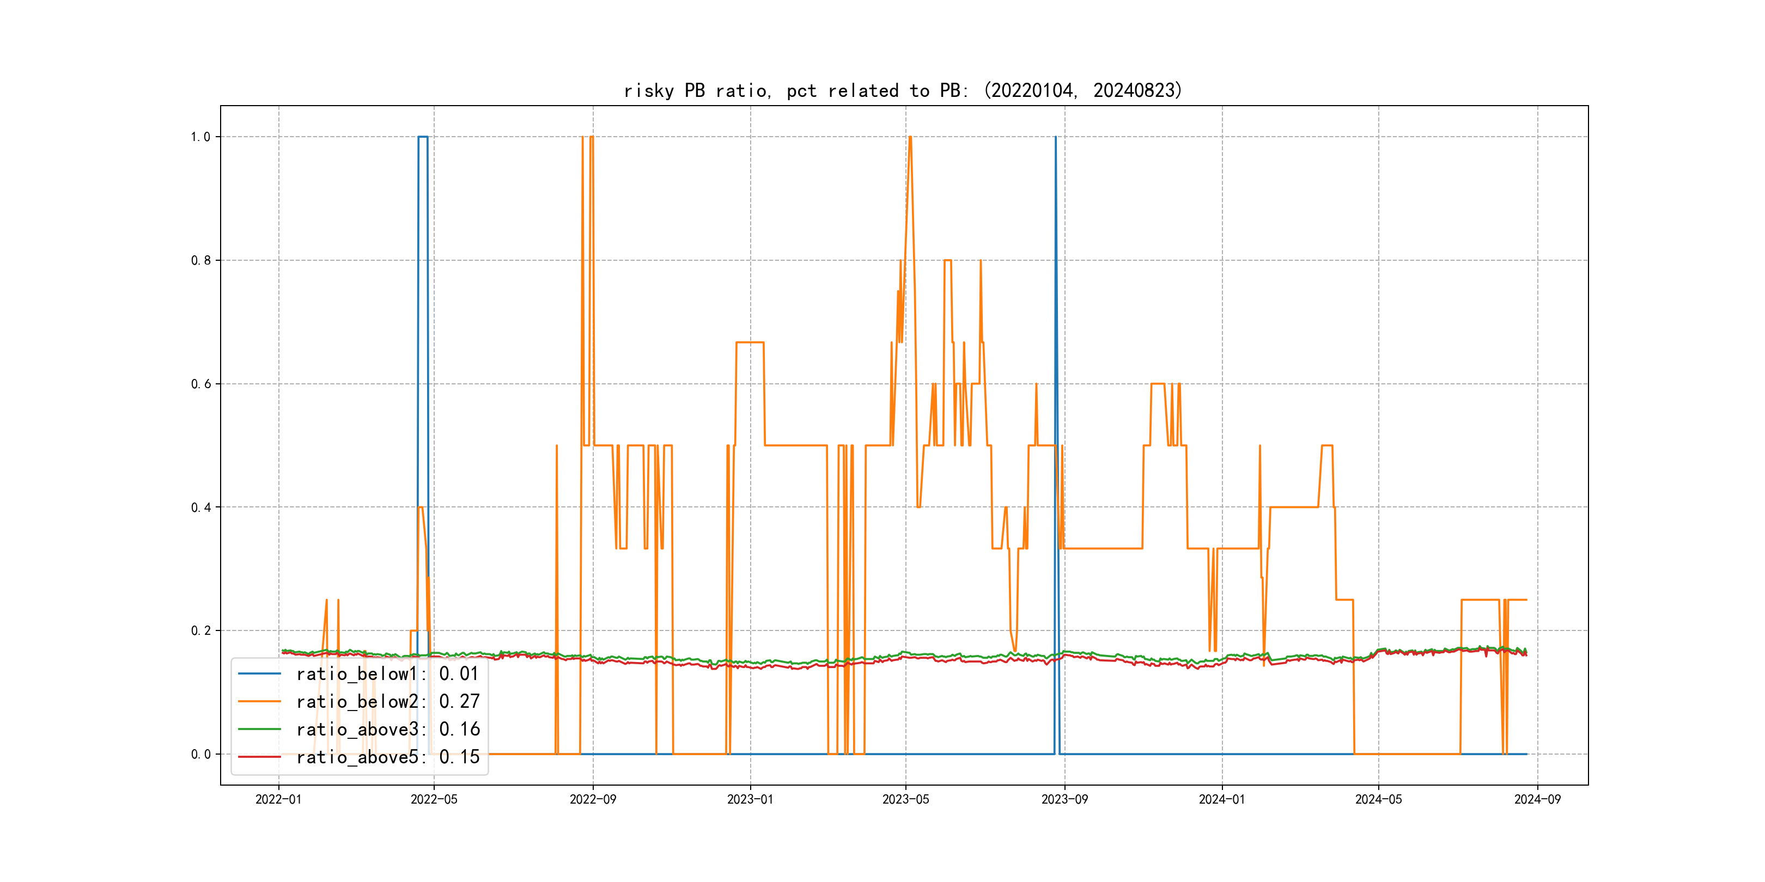
Task: Click the 2024-09 x-axis tick label
Action: click(x=1537, y=799)
